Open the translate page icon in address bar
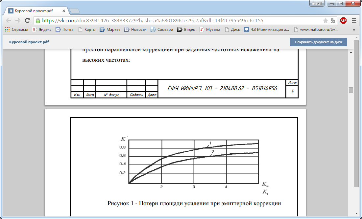Screen dimensions: 362x219 click(x=333, y=21)
